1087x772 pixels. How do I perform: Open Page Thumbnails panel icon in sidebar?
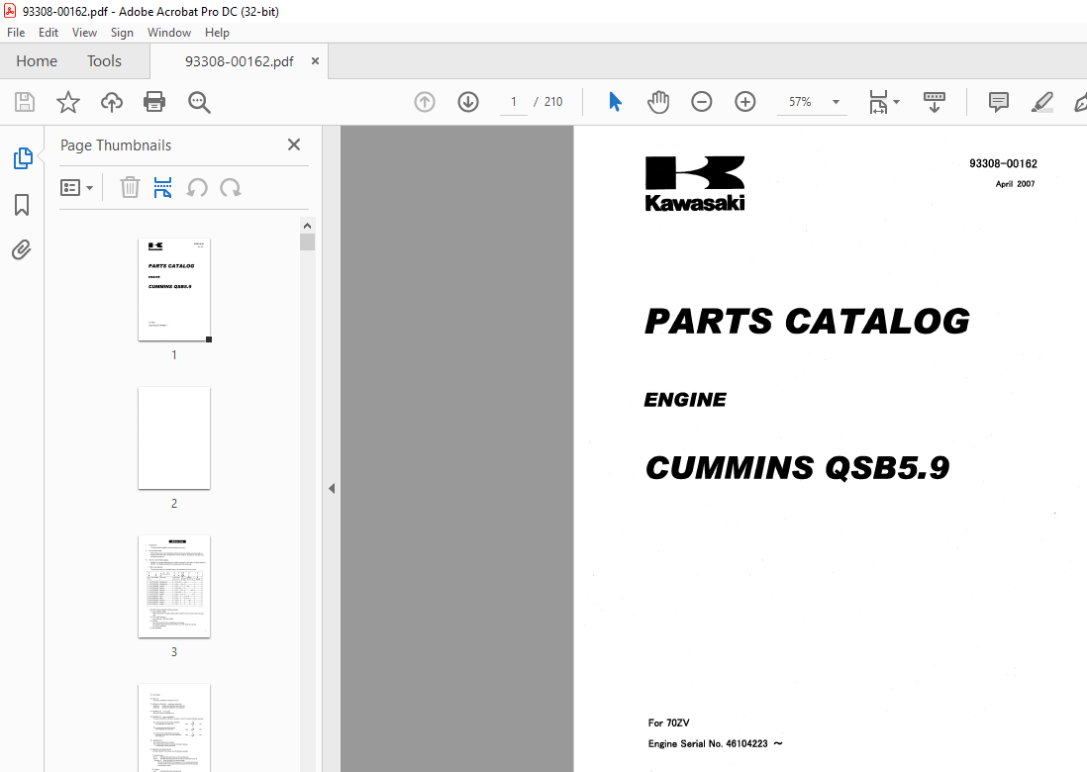[x=22, y=158]
